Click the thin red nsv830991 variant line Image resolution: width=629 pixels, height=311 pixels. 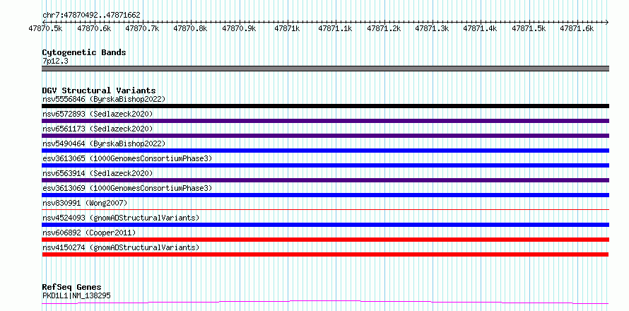(x=325, y=209)
